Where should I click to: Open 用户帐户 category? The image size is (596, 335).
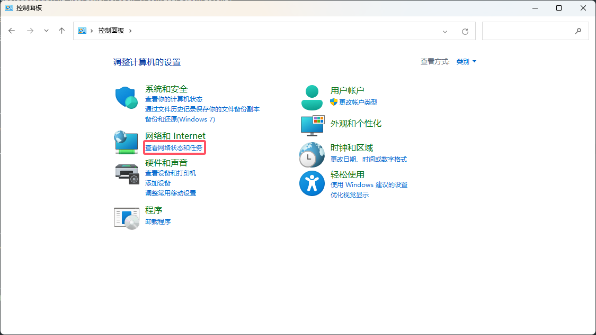(x=347, y=90)
